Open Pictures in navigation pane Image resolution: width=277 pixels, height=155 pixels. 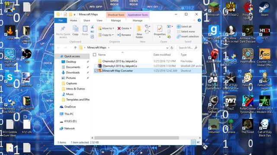tap(71, 78)
